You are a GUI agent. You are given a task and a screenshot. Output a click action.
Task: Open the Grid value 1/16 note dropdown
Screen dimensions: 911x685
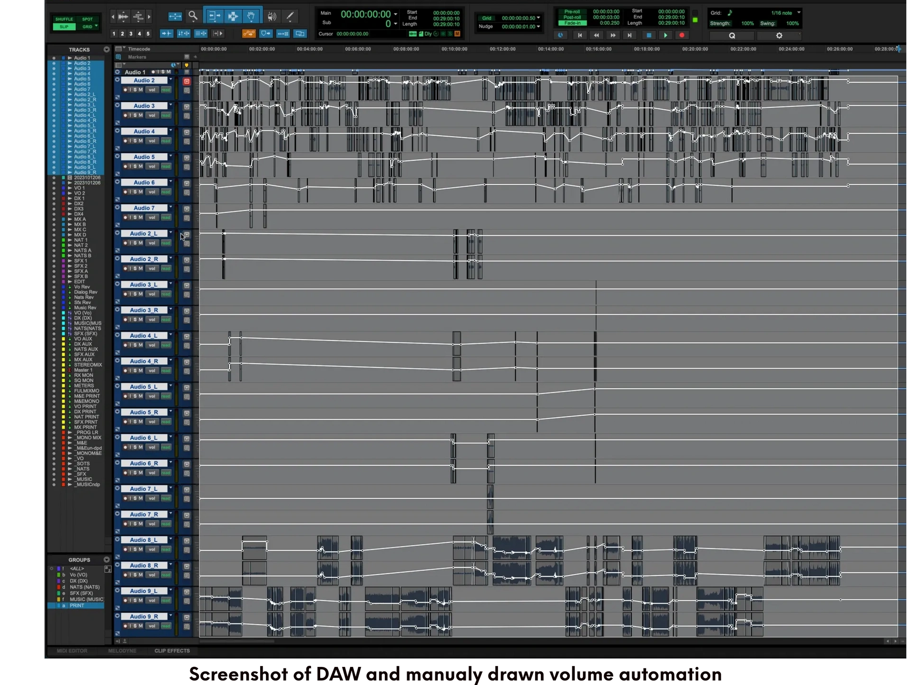[799, 13]
